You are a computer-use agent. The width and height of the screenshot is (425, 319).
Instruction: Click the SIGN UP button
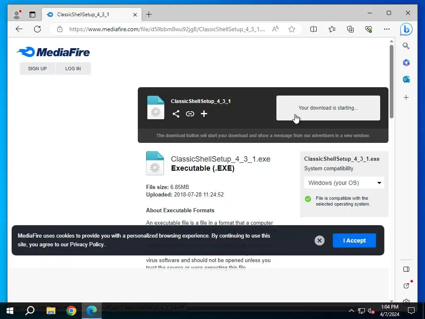pyautogui.click(x=37, y=69)
